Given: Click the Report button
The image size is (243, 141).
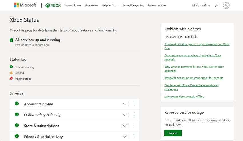Looking at the screenshot, I should click(173, 133).
